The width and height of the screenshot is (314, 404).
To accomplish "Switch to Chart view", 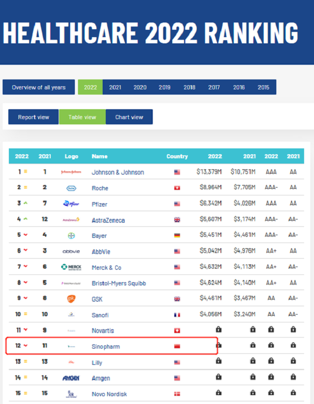I will point(129,117).
